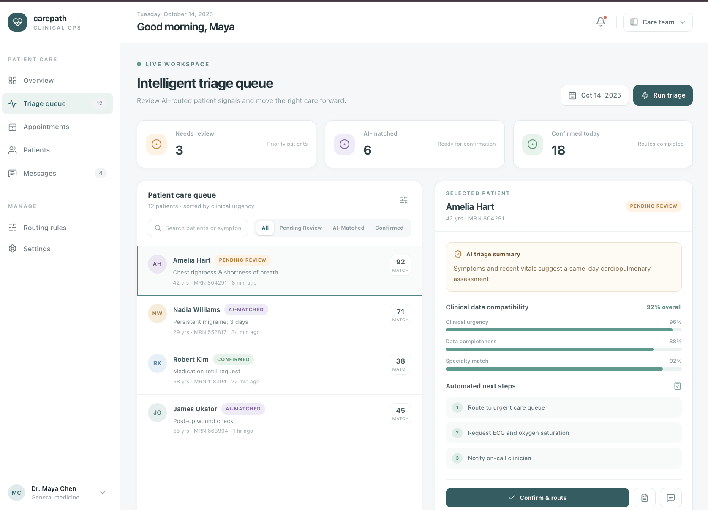The width and height of the screenshot is (708, 510).
Task: Expand Dr. Maya Chen account menu chevron
Action: 103,493
